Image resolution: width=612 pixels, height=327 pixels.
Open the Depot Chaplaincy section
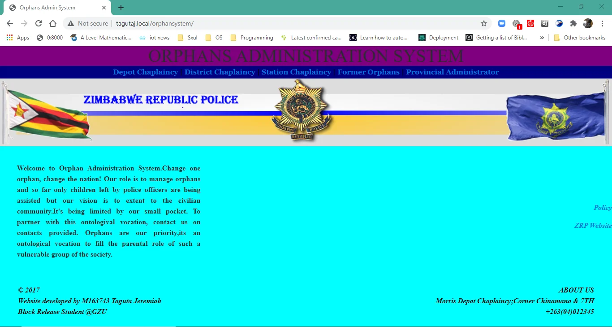tap(145, 72)
